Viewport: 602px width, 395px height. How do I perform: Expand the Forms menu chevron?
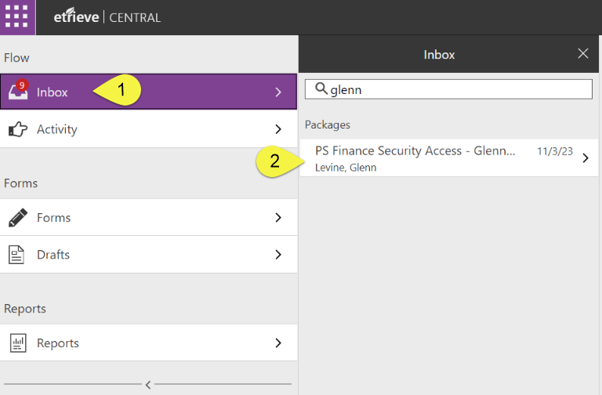point(277,218)
